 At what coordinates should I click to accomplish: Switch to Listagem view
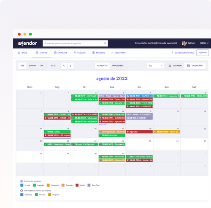click(x=175, y=66)
